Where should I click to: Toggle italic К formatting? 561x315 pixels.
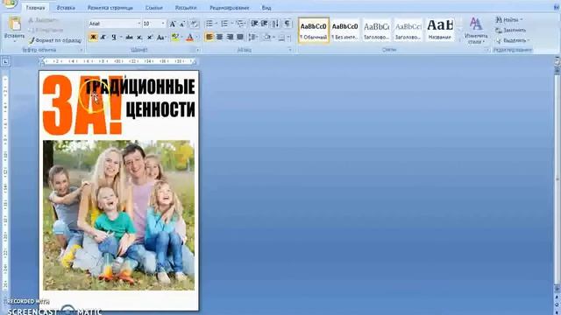point(103,37)
